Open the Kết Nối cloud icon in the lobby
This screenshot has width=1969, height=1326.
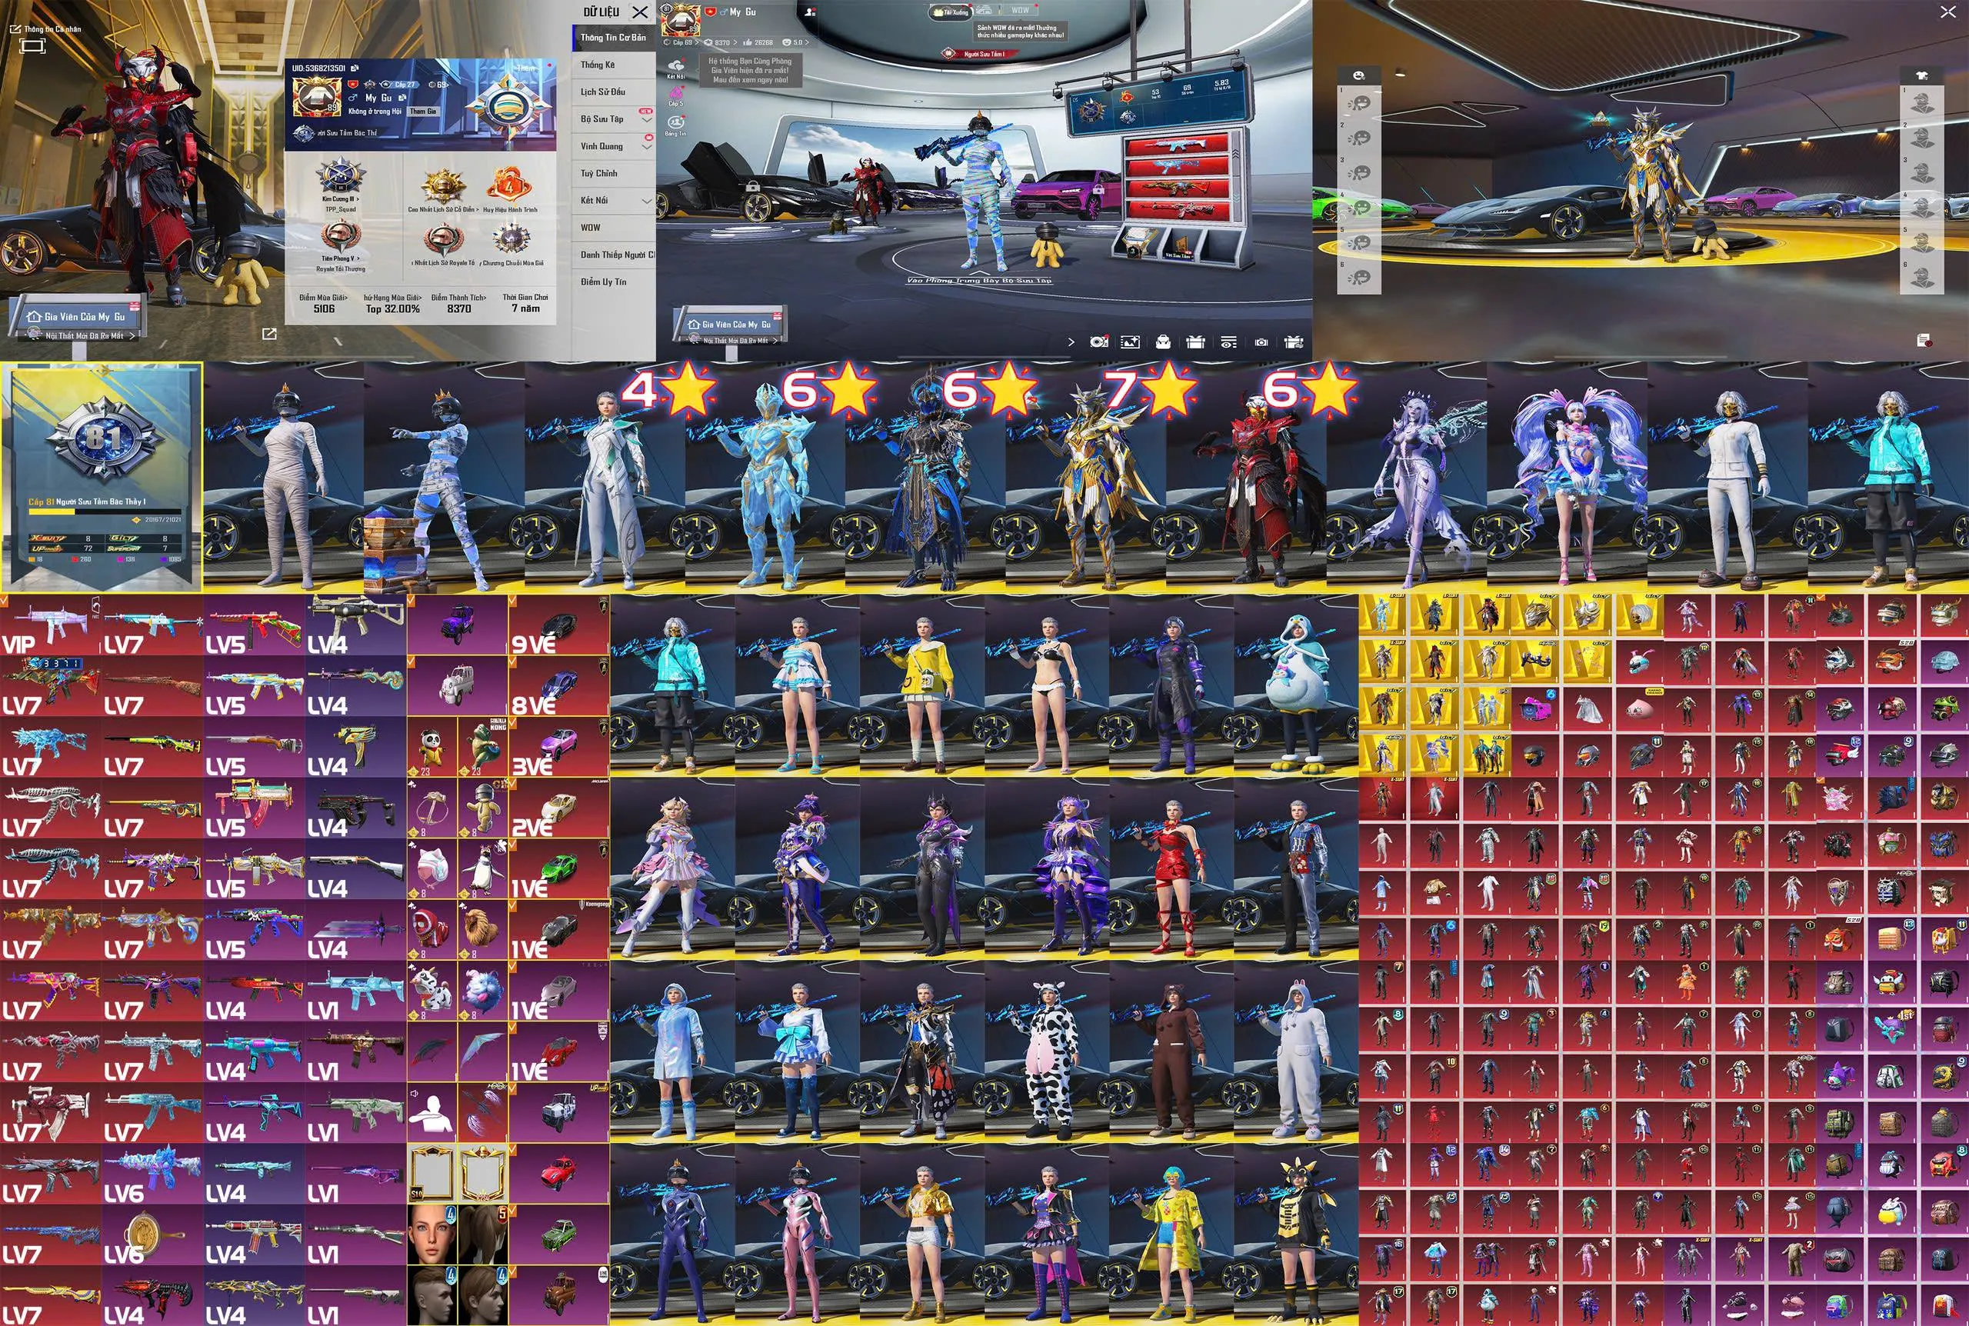676,65
